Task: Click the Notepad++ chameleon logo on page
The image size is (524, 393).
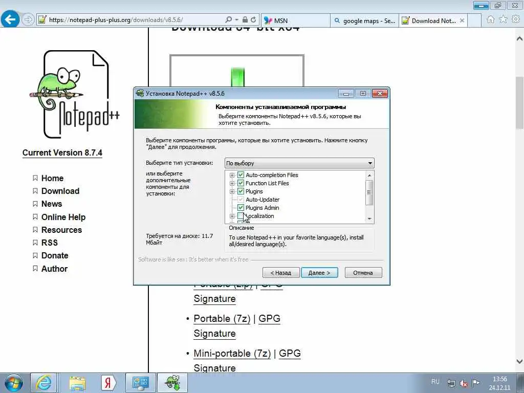Action: (x=75, y=94)
